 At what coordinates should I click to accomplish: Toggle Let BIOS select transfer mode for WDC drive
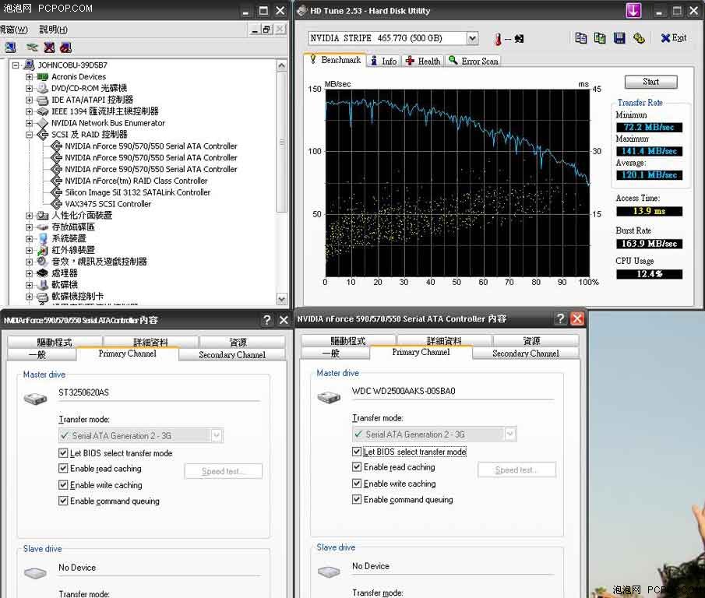coord(357,452)
